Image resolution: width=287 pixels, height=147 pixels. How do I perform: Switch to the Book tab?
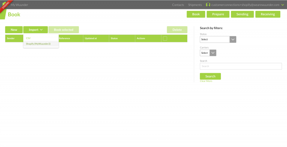196,14
